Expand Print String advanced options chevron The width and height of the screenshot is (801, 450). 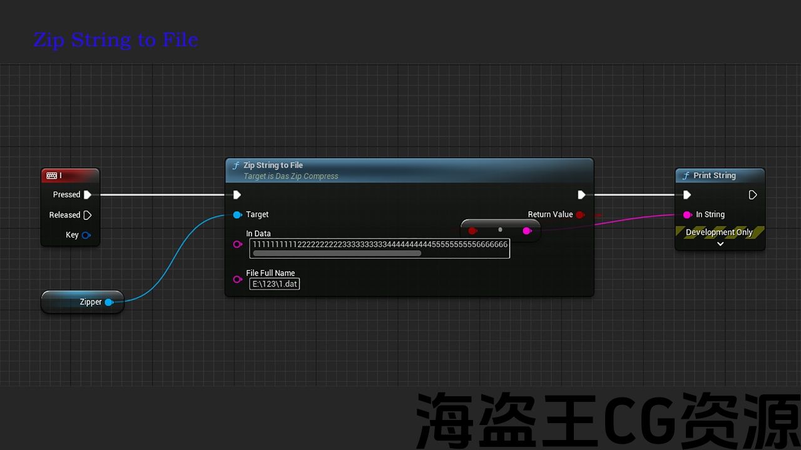tap(720, 244)
